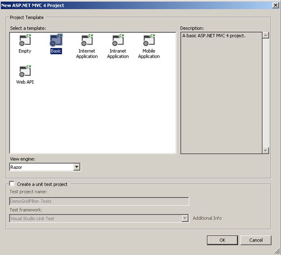Choose the Intranet Application template icon
Screen dimensions: 281x255
pyautogui.click(x=118, y=40)
